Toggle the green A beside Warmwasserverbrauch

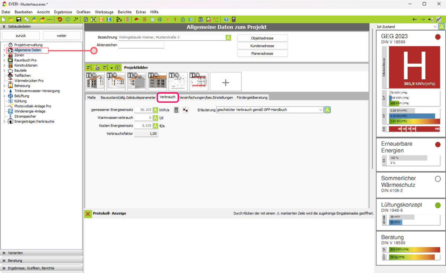(x=155, y=118)
